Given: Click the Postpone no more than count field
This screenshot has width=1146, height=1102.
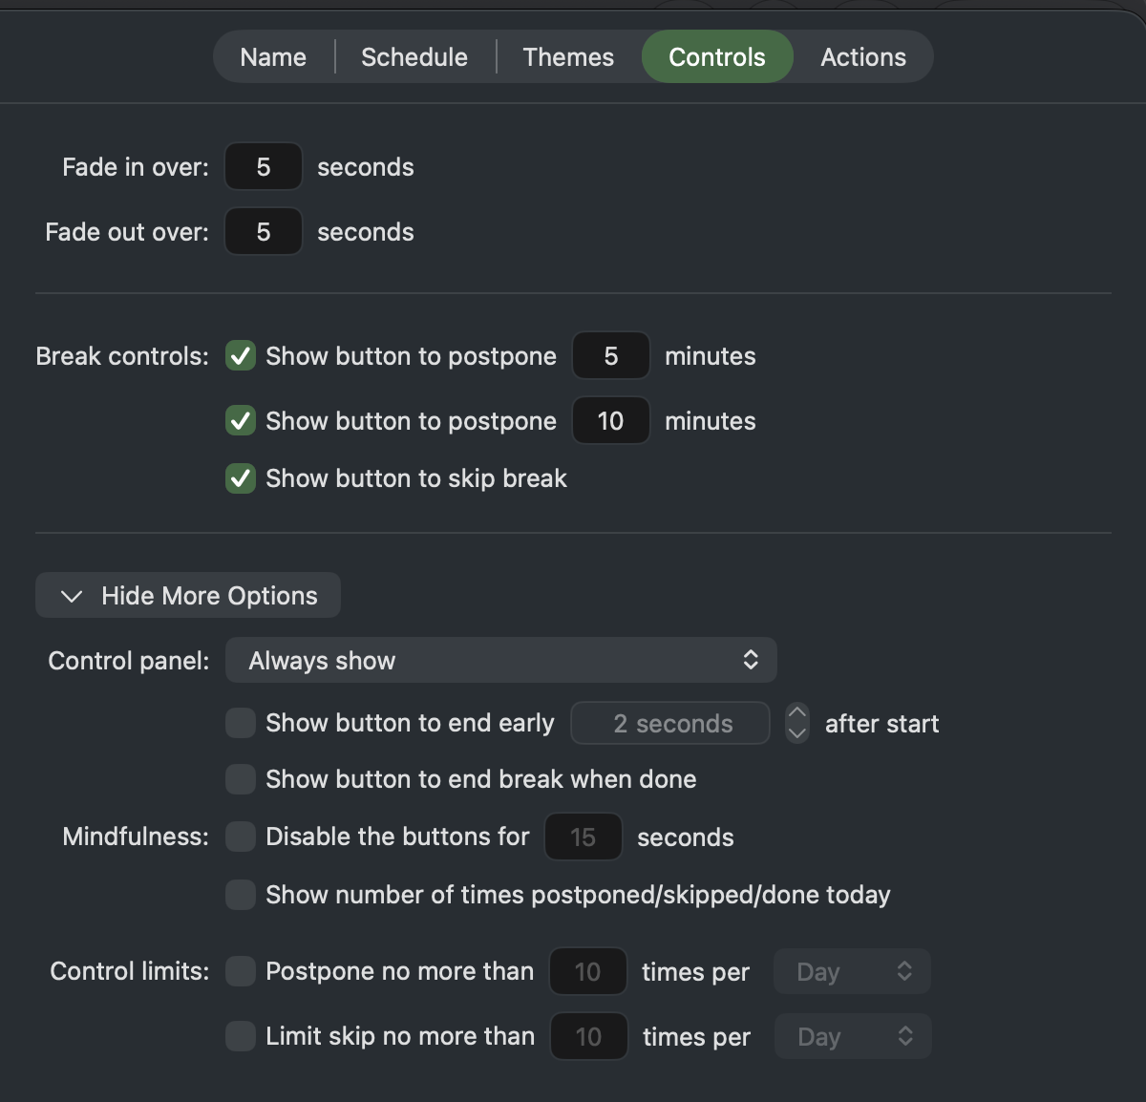Looking at the screenshot, I should (588, 972).
